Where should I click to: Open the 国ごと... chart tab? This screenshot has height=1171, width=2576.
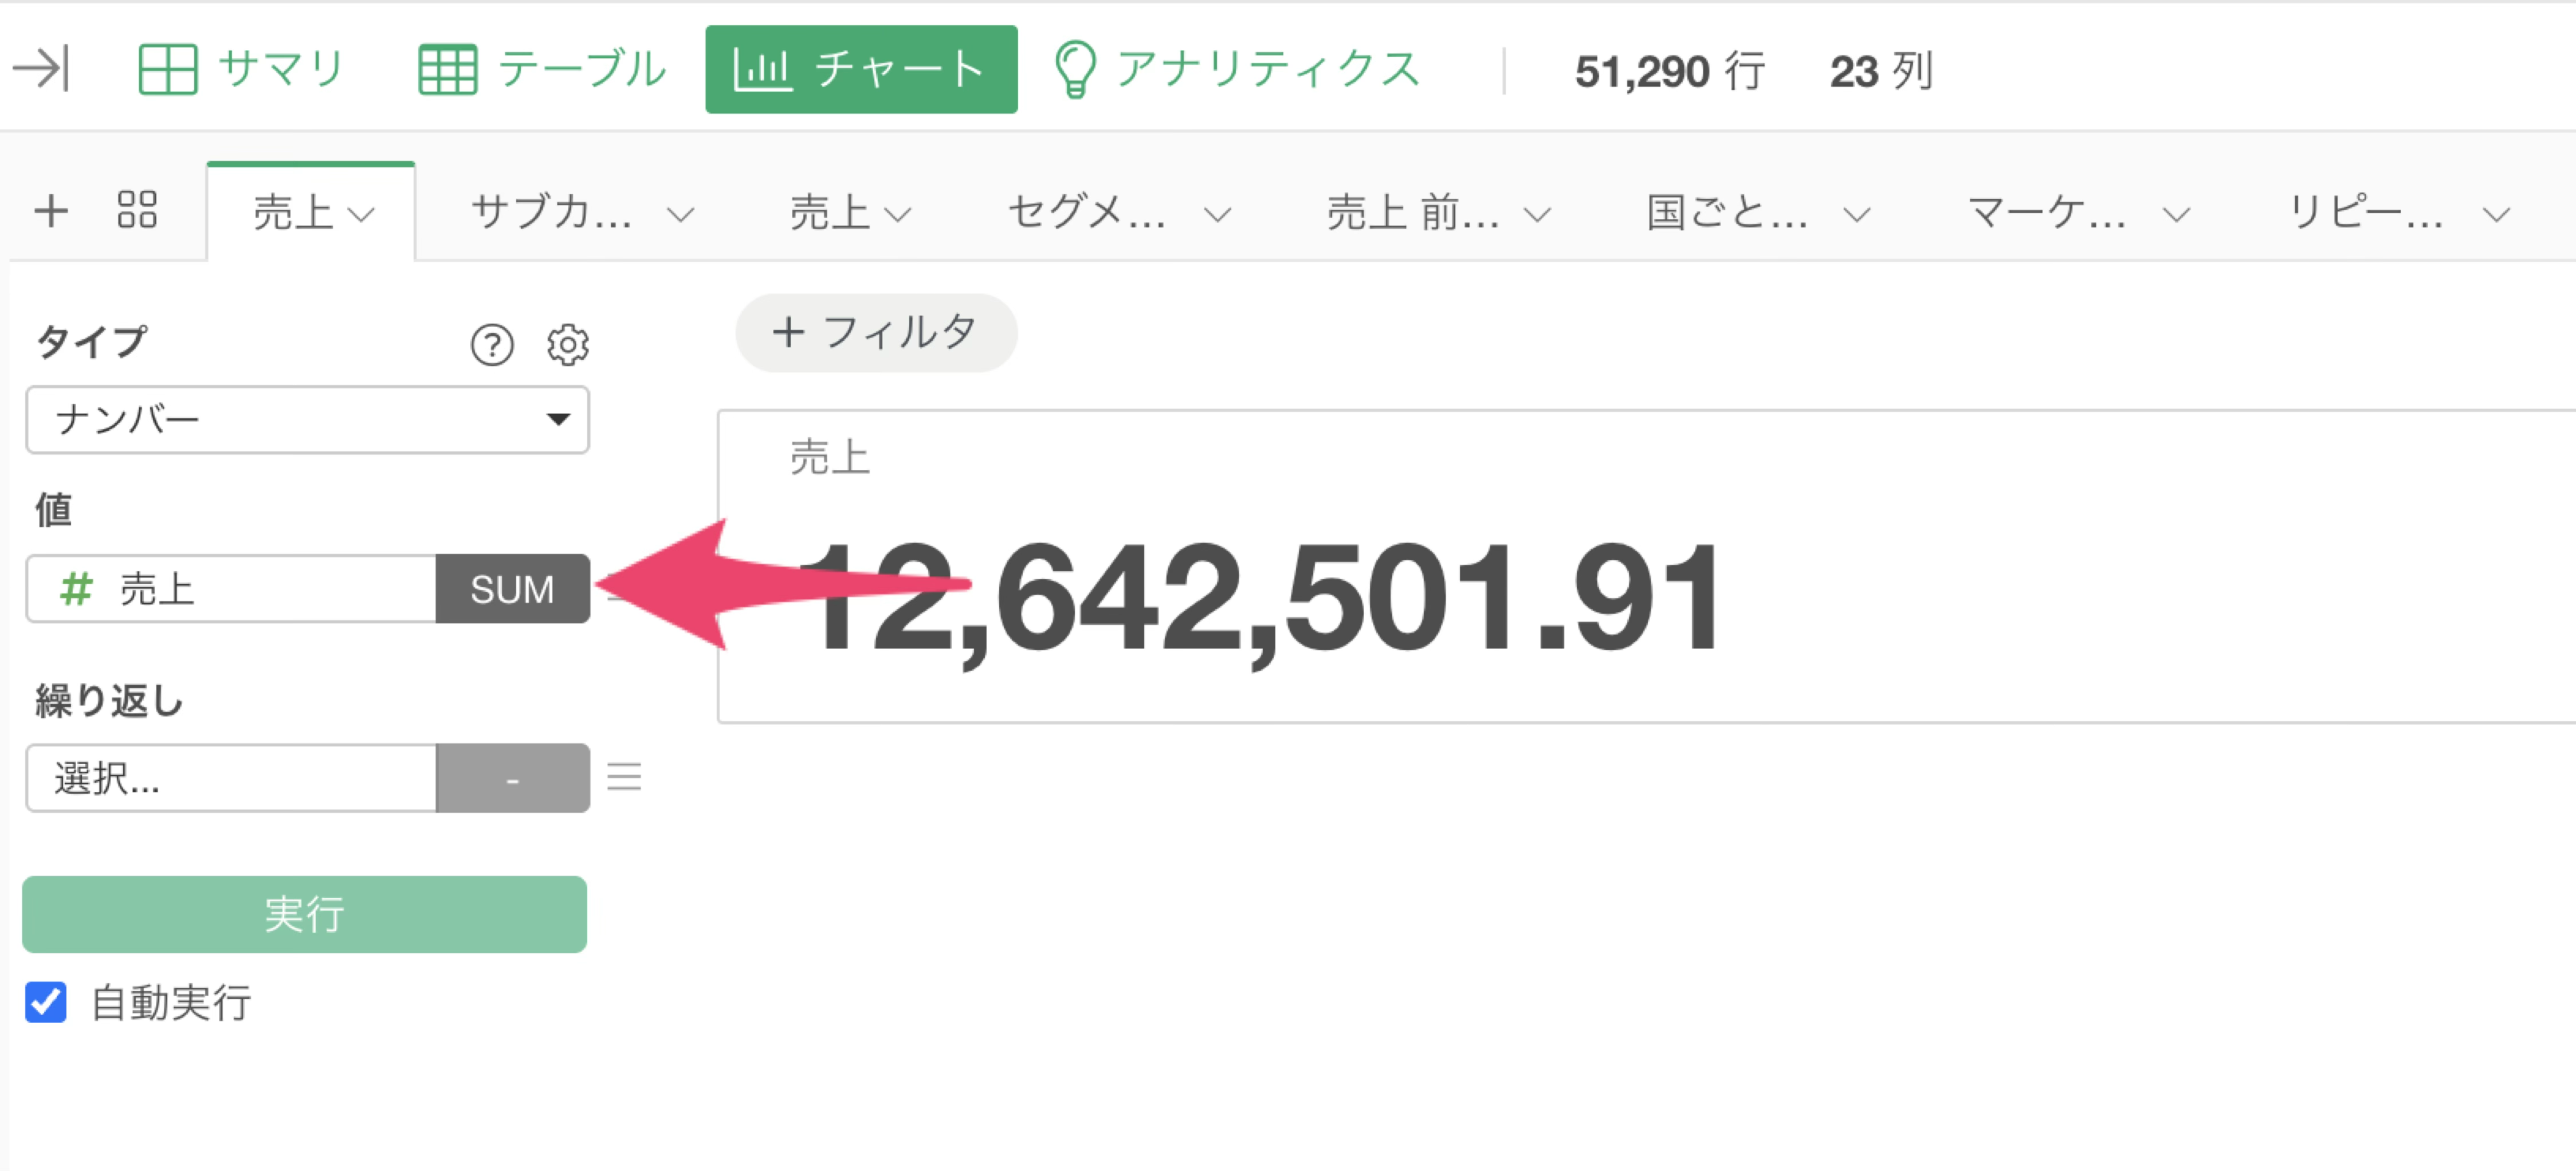point(1726,212)
